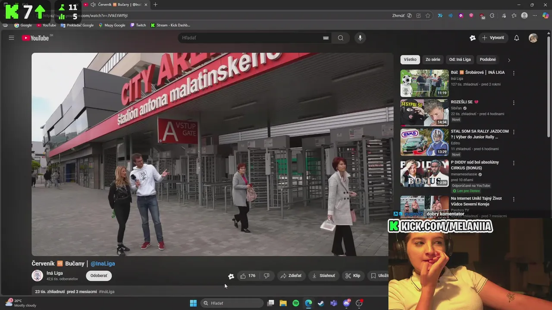Image resolution: width=552 pixels, height=310 pixels.
Task: Click the main video player area
Action: 212,154
